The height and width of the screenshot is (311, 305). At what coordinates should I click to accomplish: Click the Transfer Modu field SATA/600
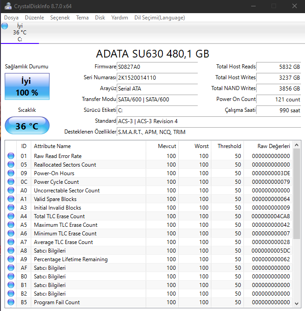(x=157, y=100)
